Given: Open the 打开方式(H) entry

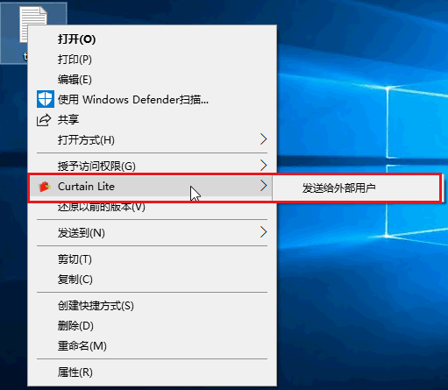Looking at the screenshot, I should pyautogui.click(x=152, y=140).
